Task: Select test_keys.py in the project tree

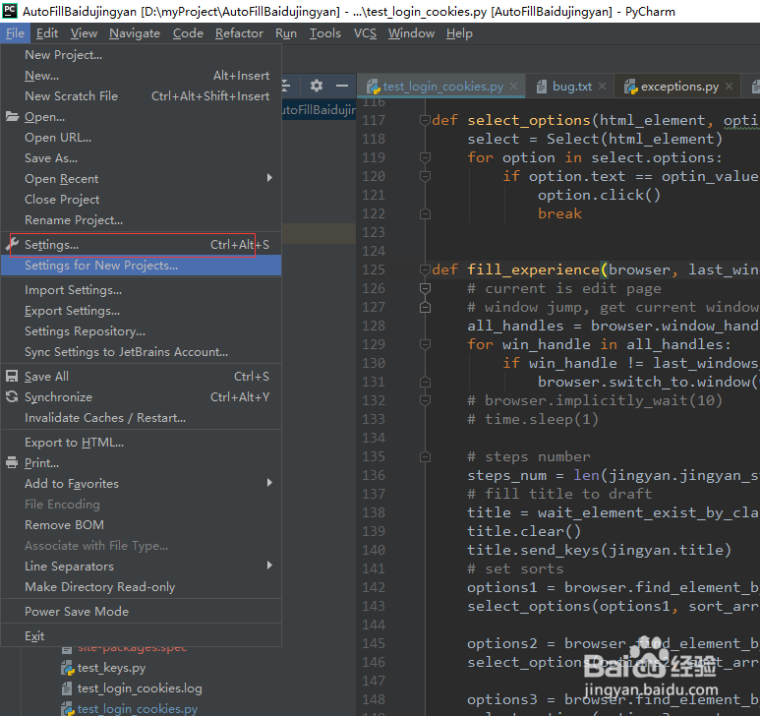Action: pos(111,668)
